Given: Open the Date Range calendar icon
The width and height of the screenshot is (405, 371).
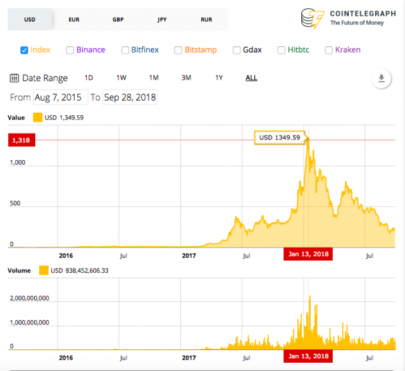Looking at the screenshot, I should (x=14, y=78).
